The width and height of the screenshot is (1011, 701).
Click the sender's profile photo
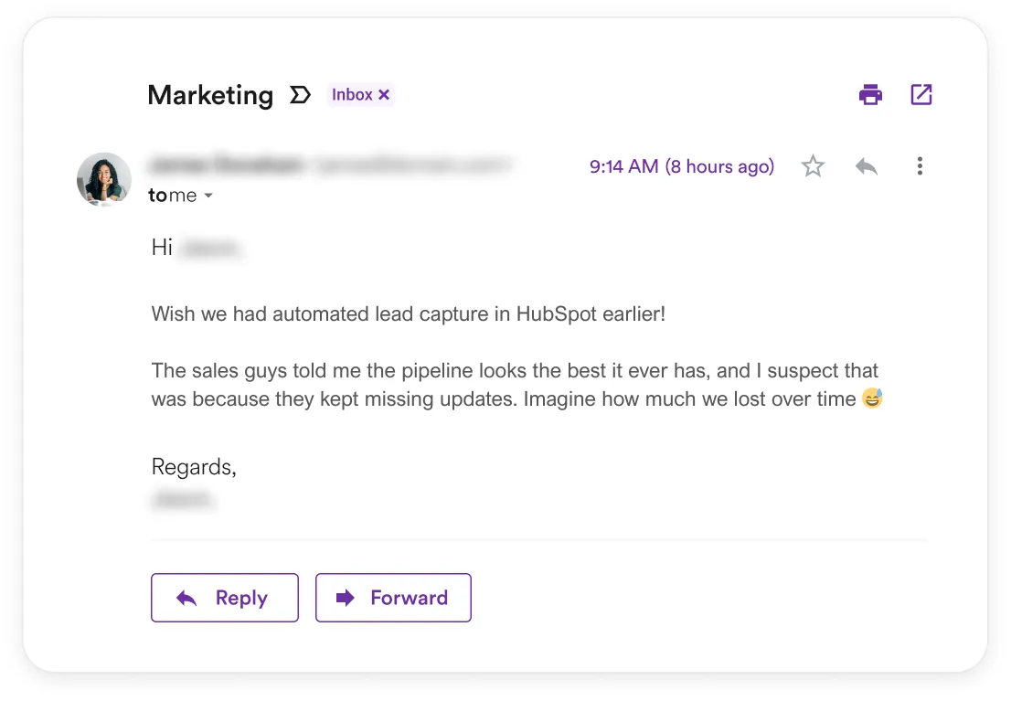click(104, 179)
